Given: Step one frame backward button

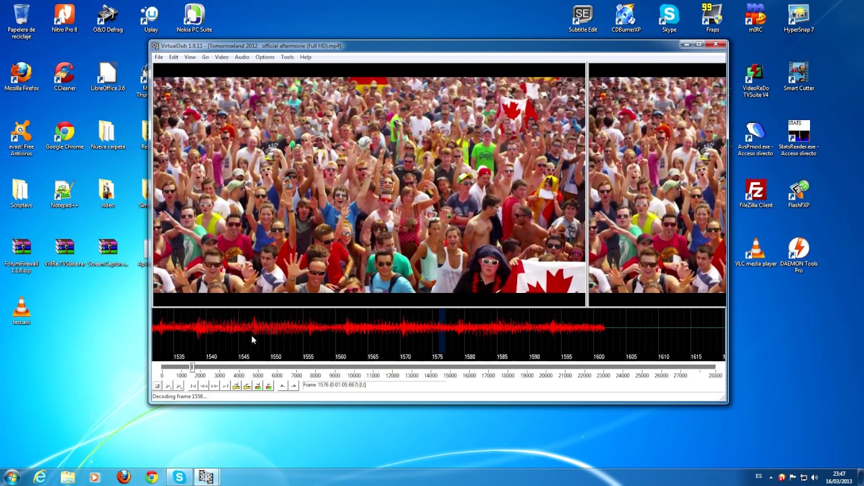Looking at the screenshot, I should [204, 385].
